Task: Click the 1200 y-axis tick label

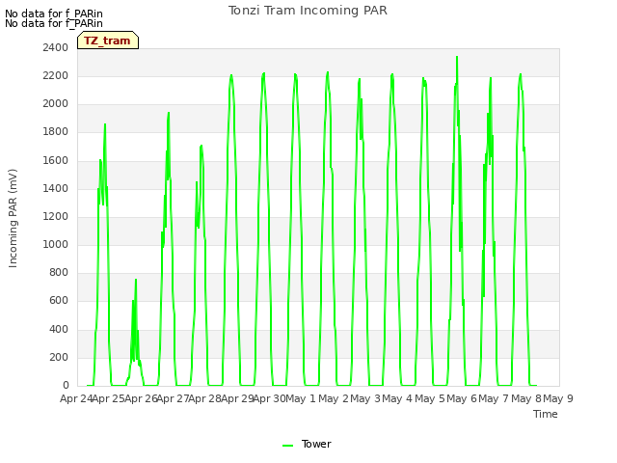Action: coord(56,216)
